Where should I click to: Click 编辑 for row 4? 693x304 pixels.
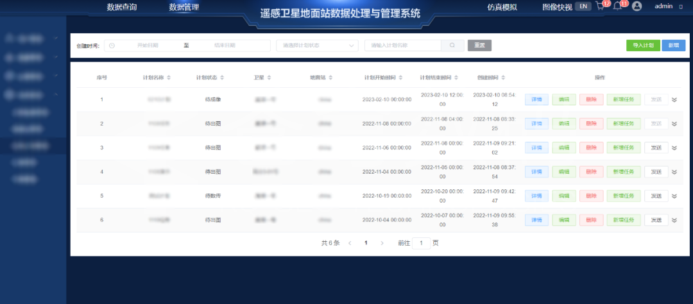click(x=564, y=172)
